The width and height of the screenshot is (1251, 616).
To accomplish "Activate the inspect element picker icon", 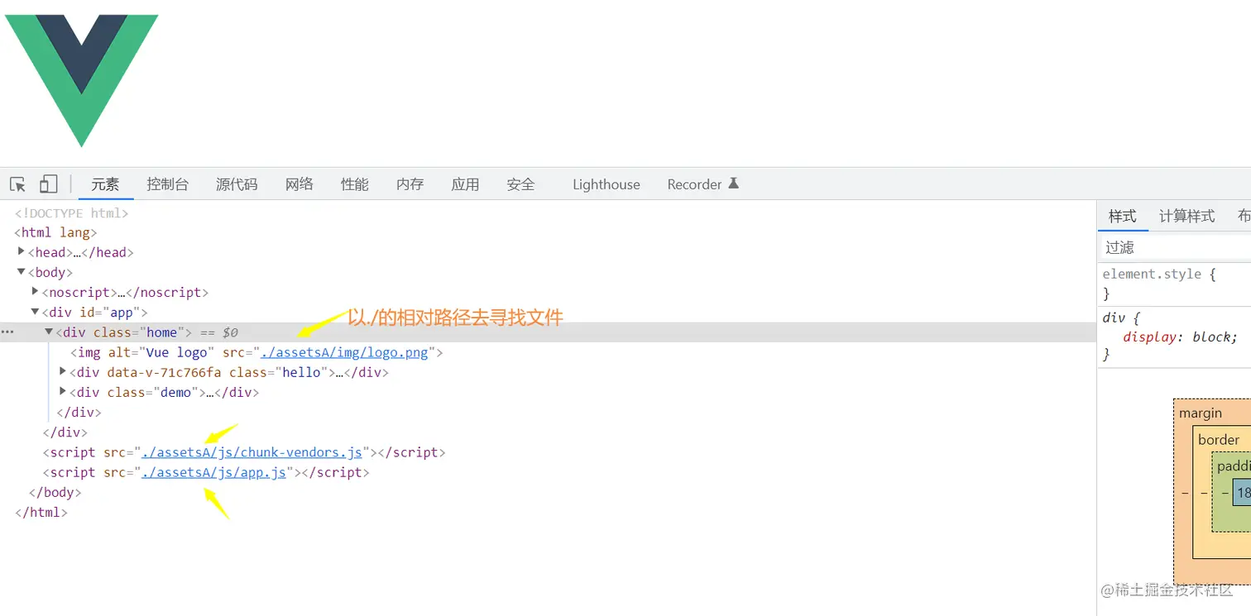I will (18, 184).
